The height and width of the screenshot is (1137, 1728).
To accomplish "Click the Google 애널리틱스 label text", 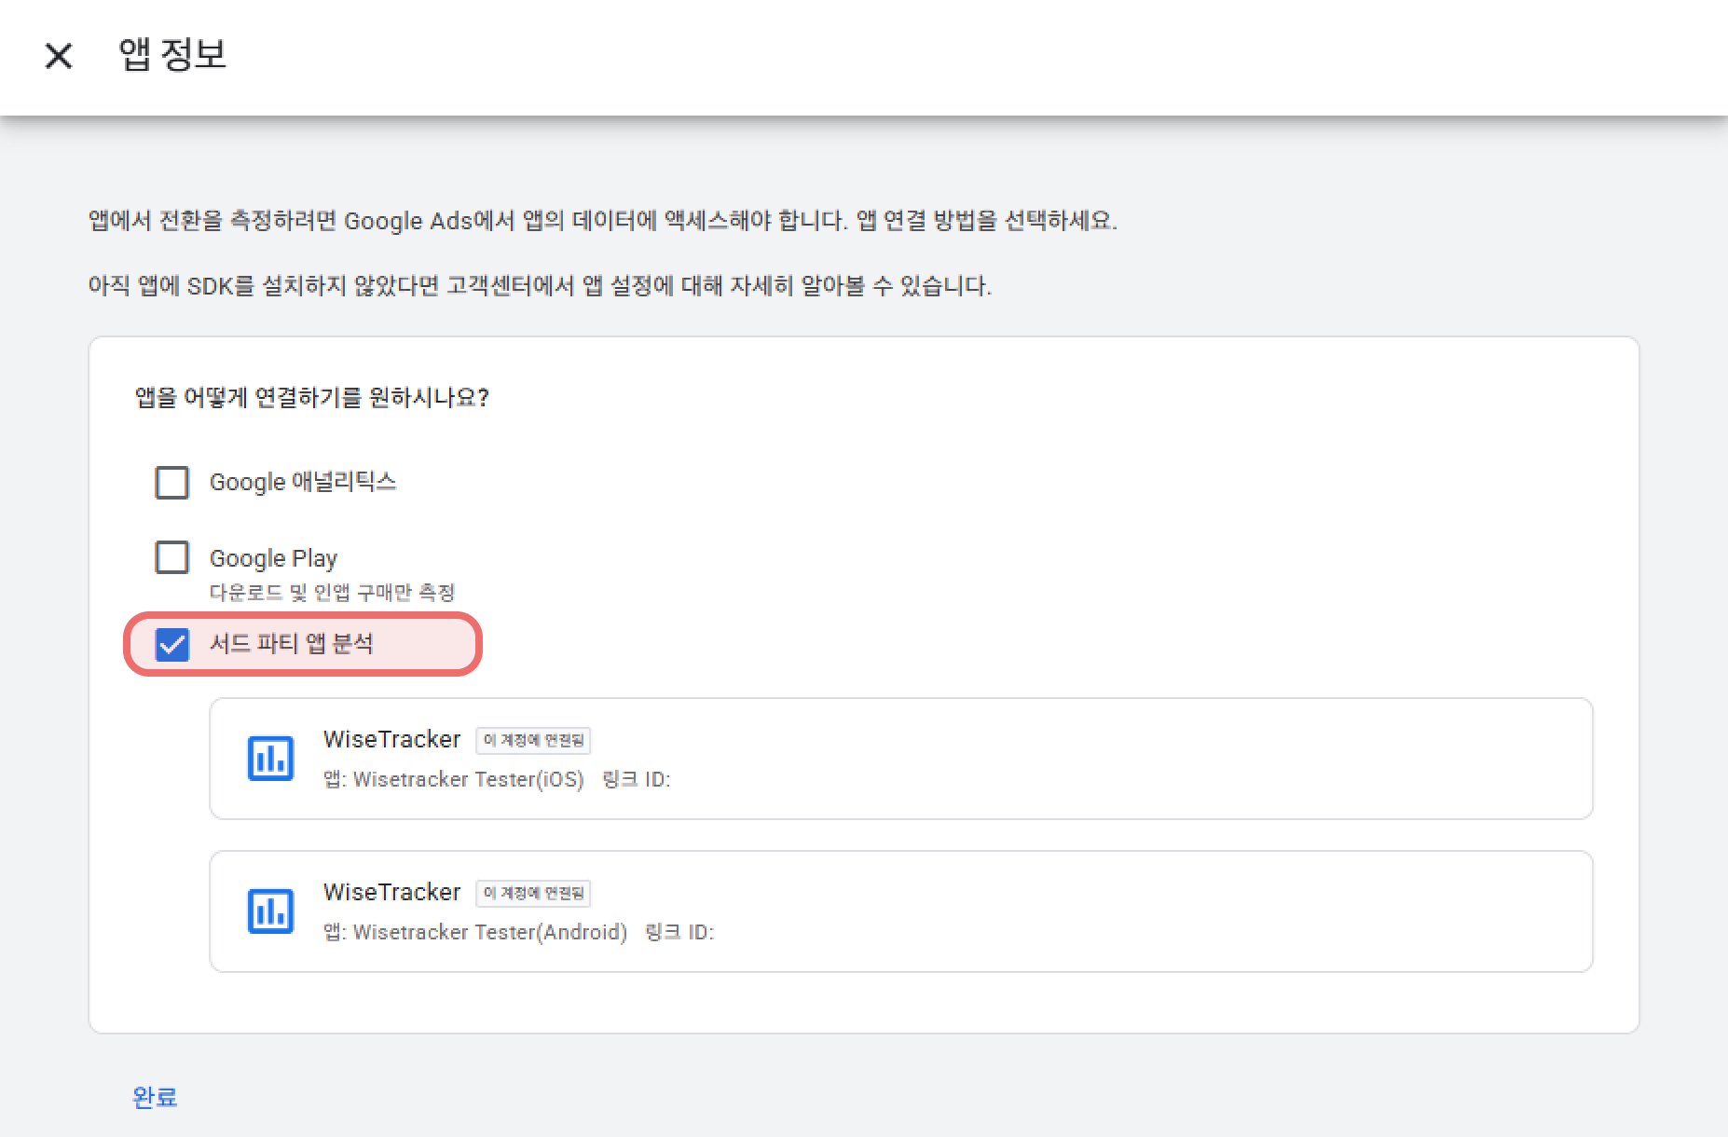I will point(302,483).
